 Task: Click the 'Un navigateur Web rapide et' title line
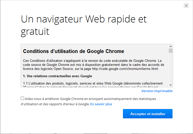[84, 19]
